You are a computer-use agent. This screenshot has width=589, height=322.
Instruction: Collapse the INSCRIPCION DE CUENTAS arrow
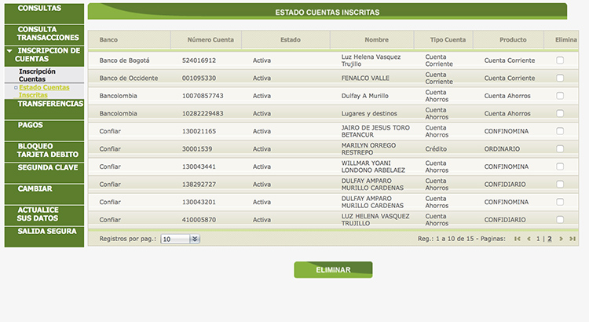(9, 50)
